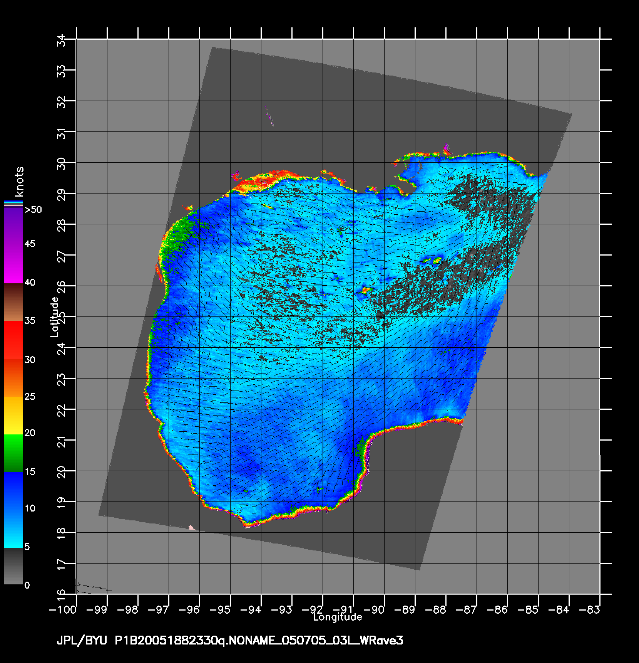
Task: Click the '19' latitude tick label
Action: point(61,503)
